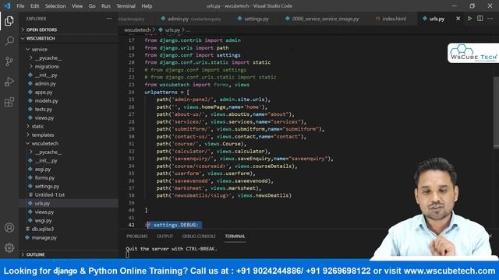
Task: Open asgi.py in the explorer
Action: pos(69,170)
